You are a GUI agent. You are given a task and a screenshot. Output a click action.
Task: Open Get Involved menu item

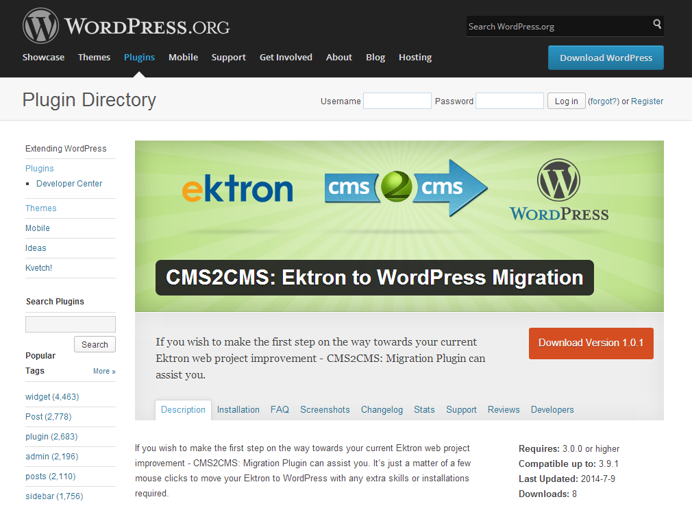(286, 58)
